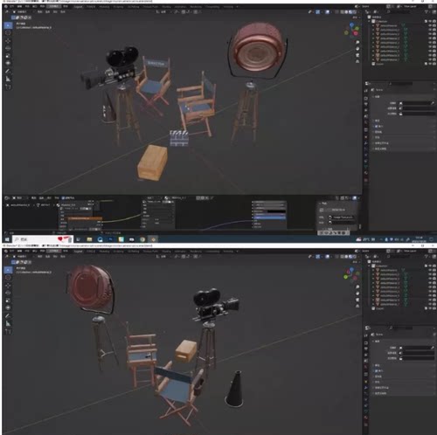Toggle Use Nodes checkbox in node editor header

(63, 197)
